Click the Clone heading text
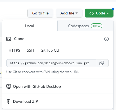This screenshot has width=116, height=110. [x=19, y=39]
